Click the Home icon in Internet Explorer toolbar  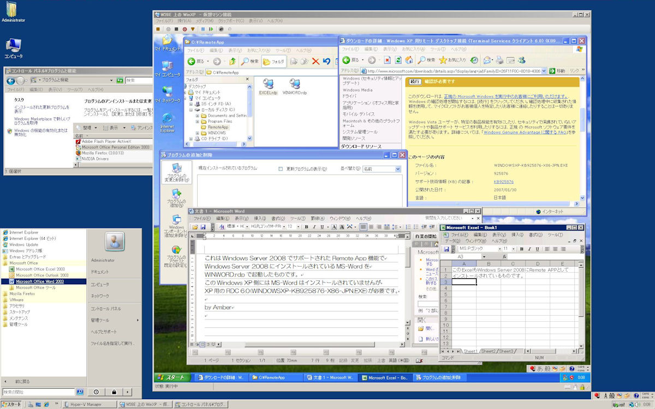tap(409, 60)
